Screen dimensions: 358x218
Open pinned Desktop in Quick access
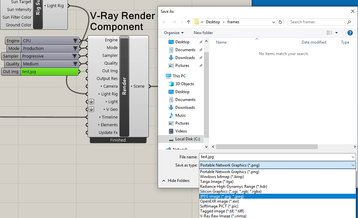182,42
